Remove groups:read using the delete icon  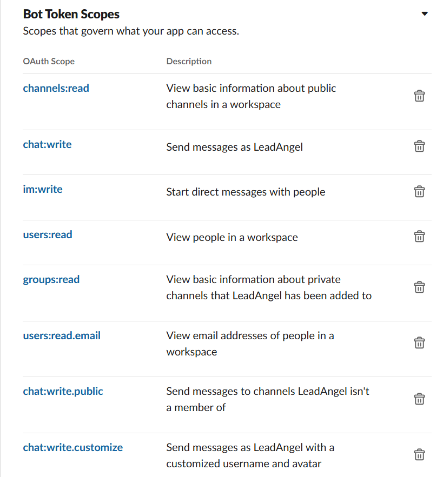(x=419, y=287)
